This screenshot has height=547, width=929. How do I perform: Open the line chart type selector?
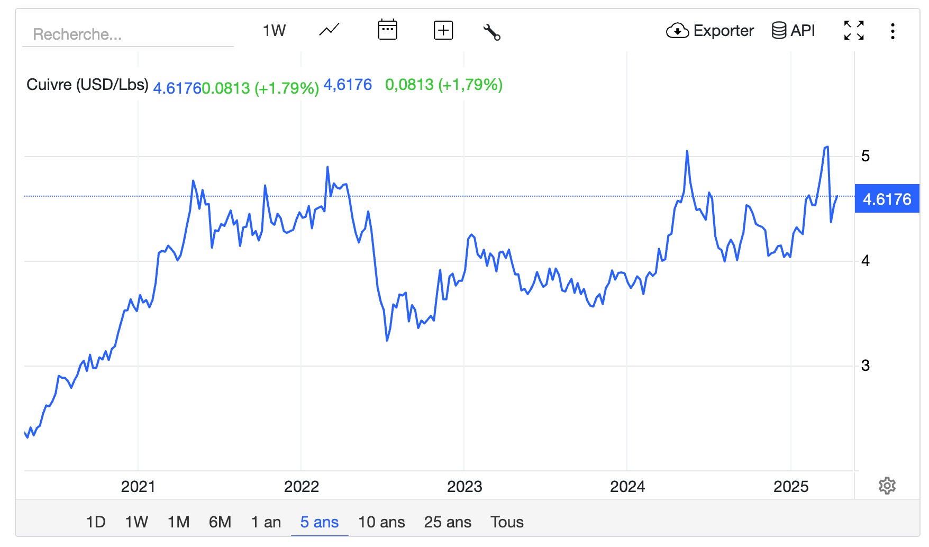[329, 30]
